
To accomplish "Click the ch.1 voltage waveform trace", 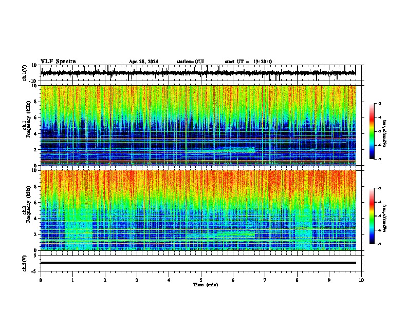I will tap(198, 73).
